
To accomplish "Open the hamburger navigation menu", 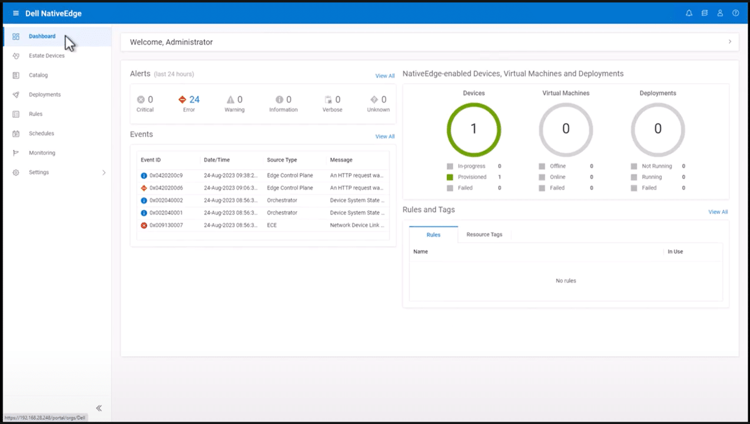I will [16, 13].
